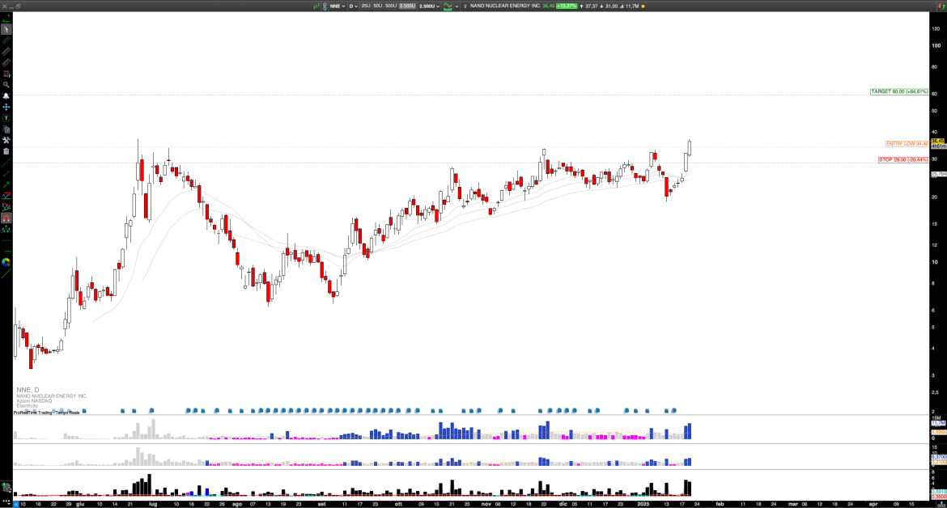Toggle the microphone voice control icon
The image size is (947, 508).
coord(324,6)
